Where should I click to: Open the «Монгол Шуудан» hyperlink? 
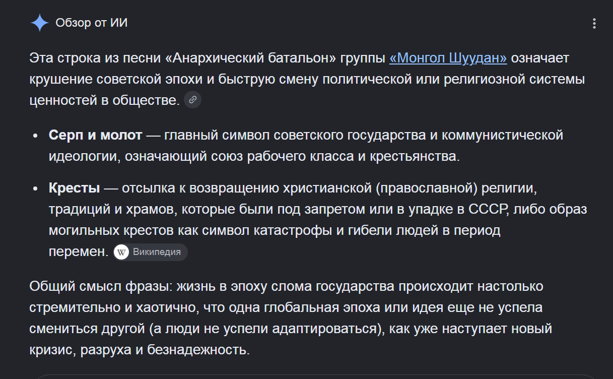point(448,58)
